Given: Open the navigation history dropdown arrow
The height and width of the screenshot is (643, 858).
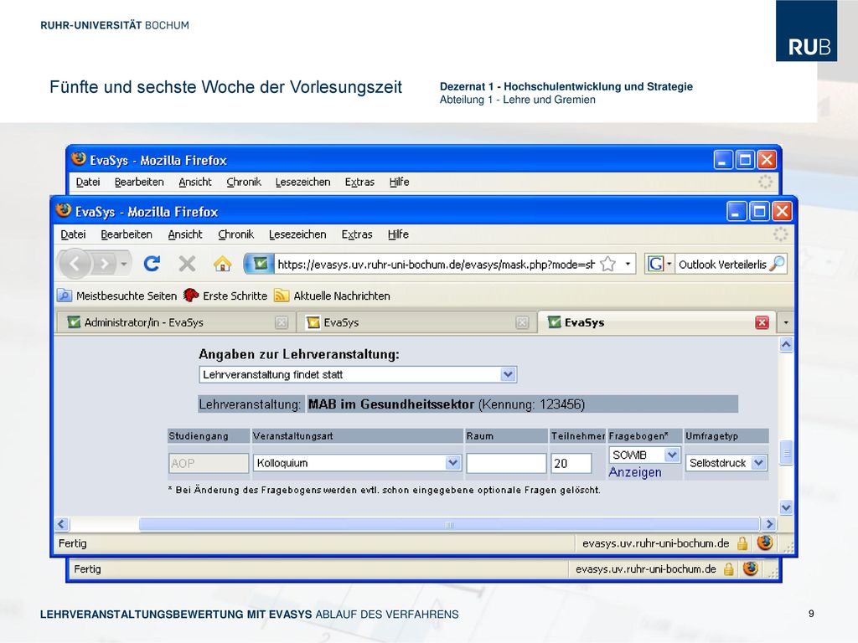Looking at the screenshot, I should (x=124, y=265).
